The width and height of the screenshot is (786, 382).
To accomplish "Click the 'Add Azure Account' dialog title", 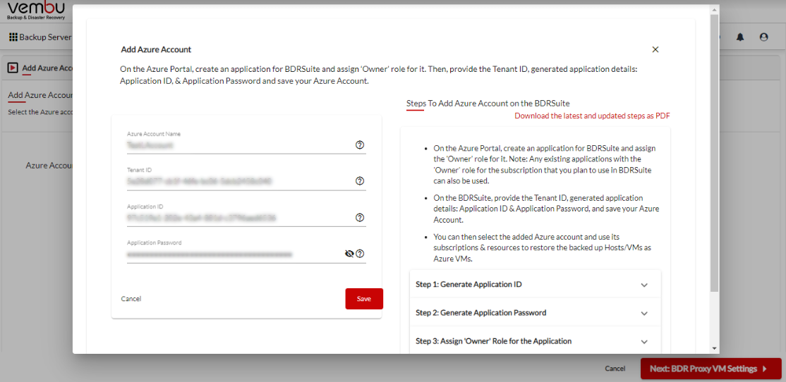I will point(156,49).
